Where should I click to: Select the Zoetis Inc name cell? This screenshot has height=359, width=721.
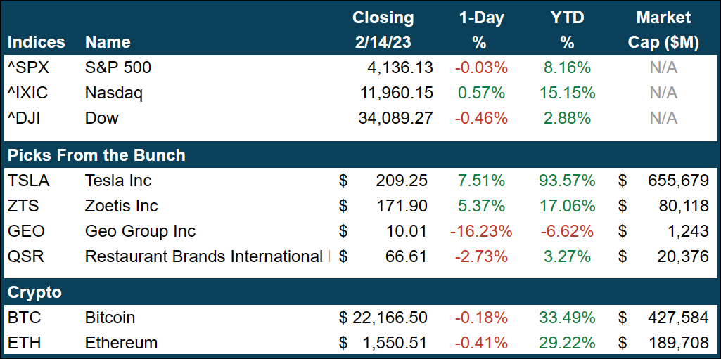(x=121, y=206)
